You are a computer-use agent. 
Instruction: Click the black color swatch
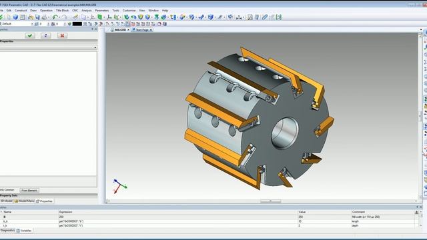point(77,24)
